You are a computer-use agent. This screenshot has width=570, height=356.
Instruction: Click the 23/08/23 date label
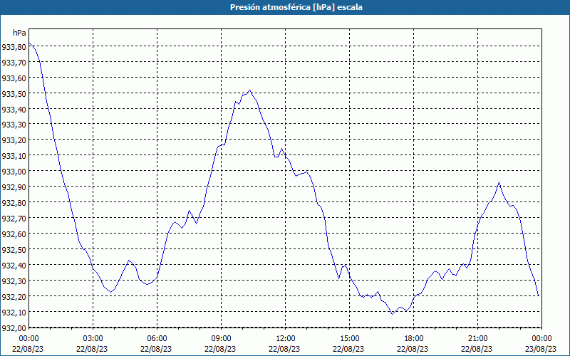[541, 349]
